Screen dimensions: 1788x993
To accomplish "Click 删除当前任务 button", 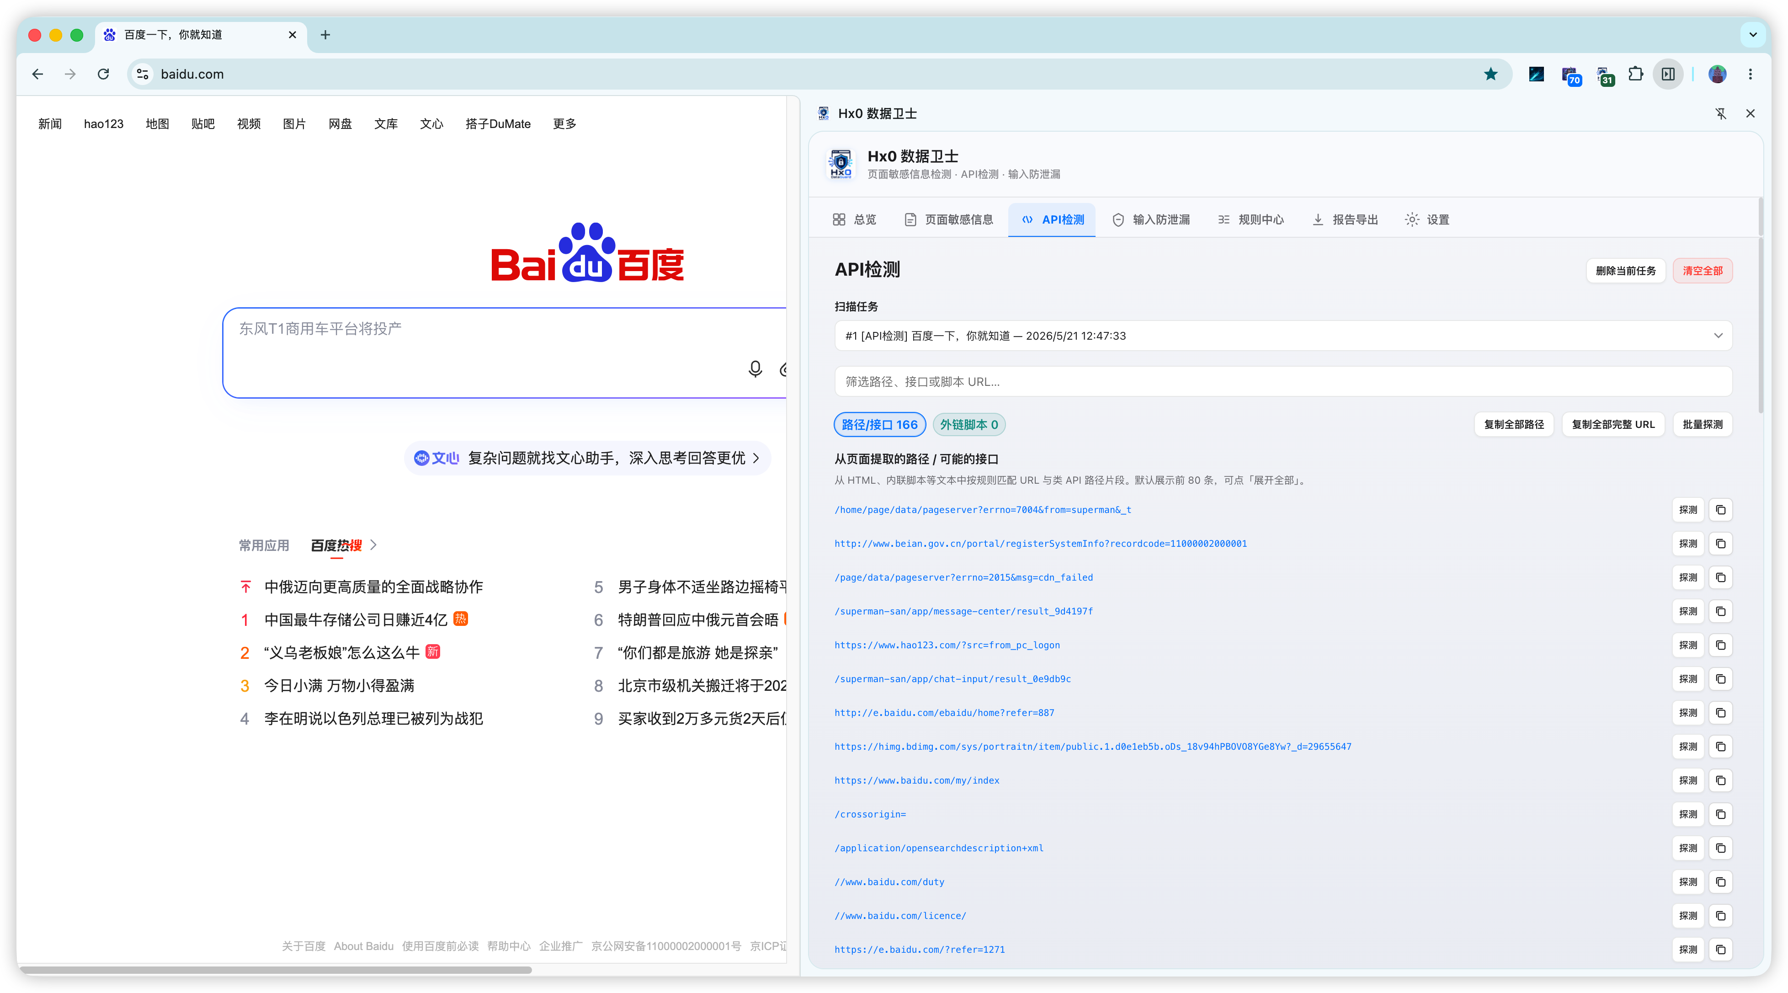I will tap(1626, 271).
